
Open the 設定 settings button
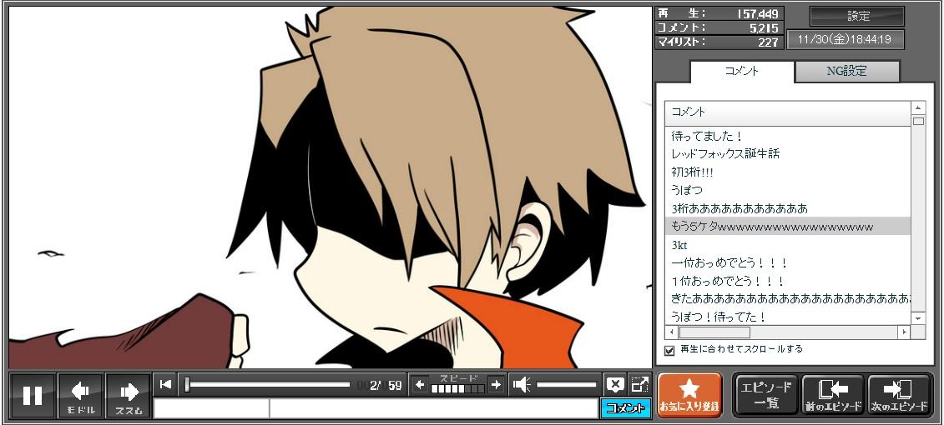tap(857, 16)
